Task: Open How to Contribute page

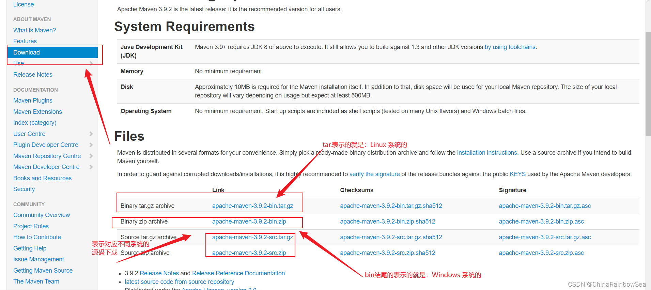Action: [x=37, y=237]
